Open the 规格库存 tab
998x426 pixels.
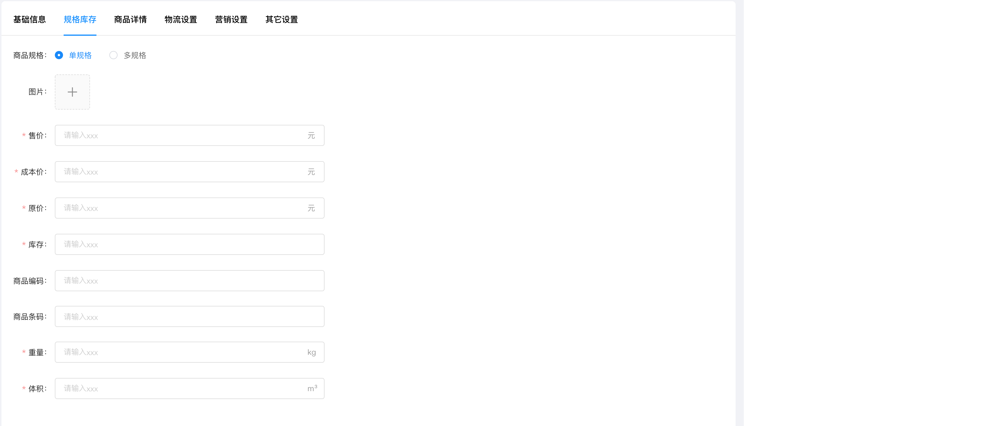point(80,19)
